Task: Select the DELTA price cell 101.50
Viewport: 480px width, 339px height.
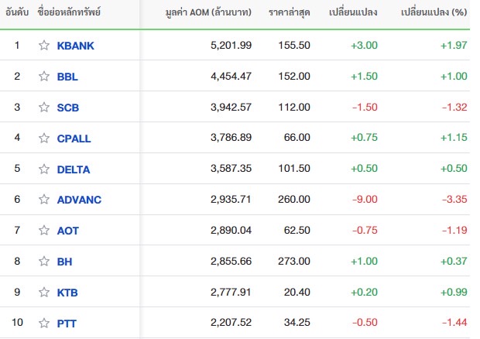Action: click(x=294, y=168)
